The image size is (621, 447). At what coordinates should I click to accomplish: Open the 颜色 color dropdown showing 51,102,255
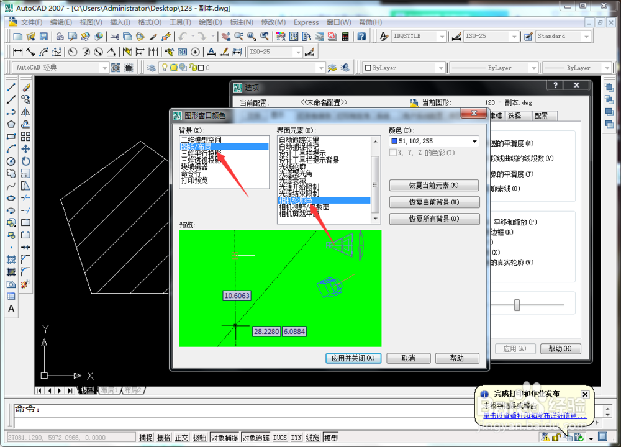pos(434,141)
